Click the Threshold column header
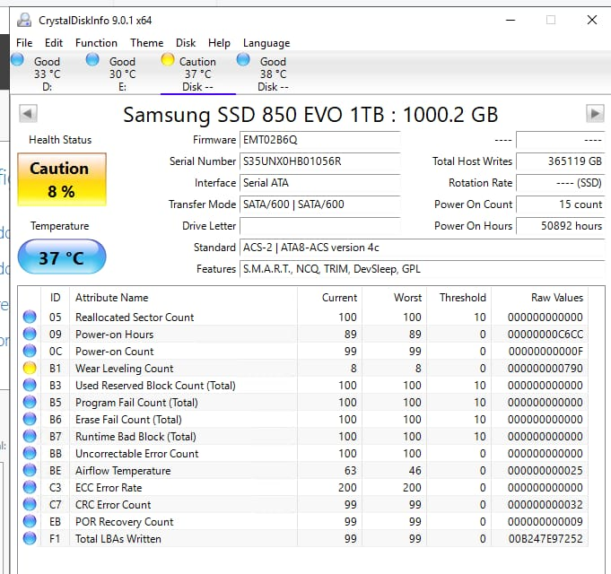Viewport: 611px width, 574px height. [459, 298]
